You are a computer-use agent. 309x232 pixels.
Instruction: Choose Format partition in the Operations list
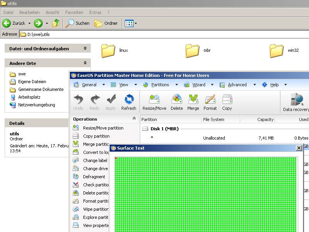pyautogui.click(x=91, y=201)
